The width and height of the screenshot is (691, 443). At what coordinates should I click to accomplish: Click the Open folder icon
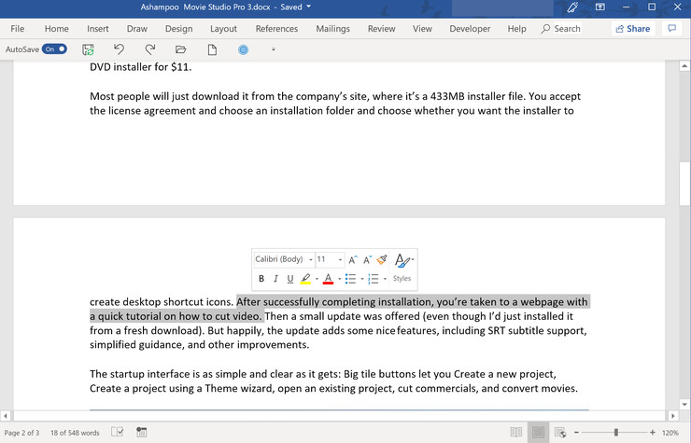181,49
